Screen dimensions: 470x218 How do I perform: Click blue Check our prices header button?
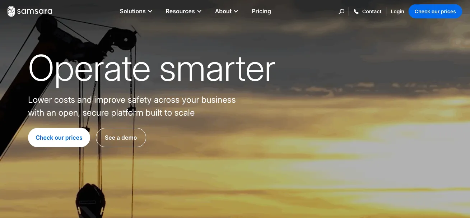pyautogui.click(x=435, y=11)
